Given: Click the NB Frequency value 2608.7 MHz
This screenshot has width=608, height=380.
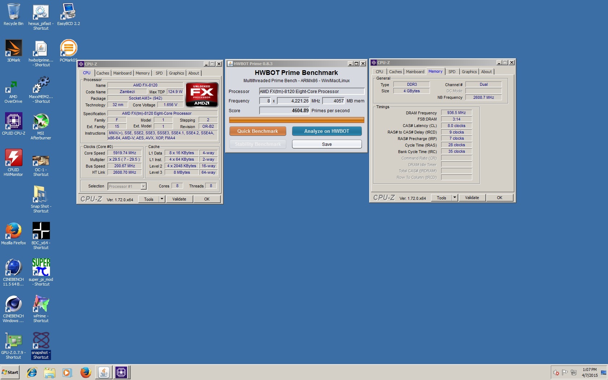Looking at the screenshot, I should (484, 97).
